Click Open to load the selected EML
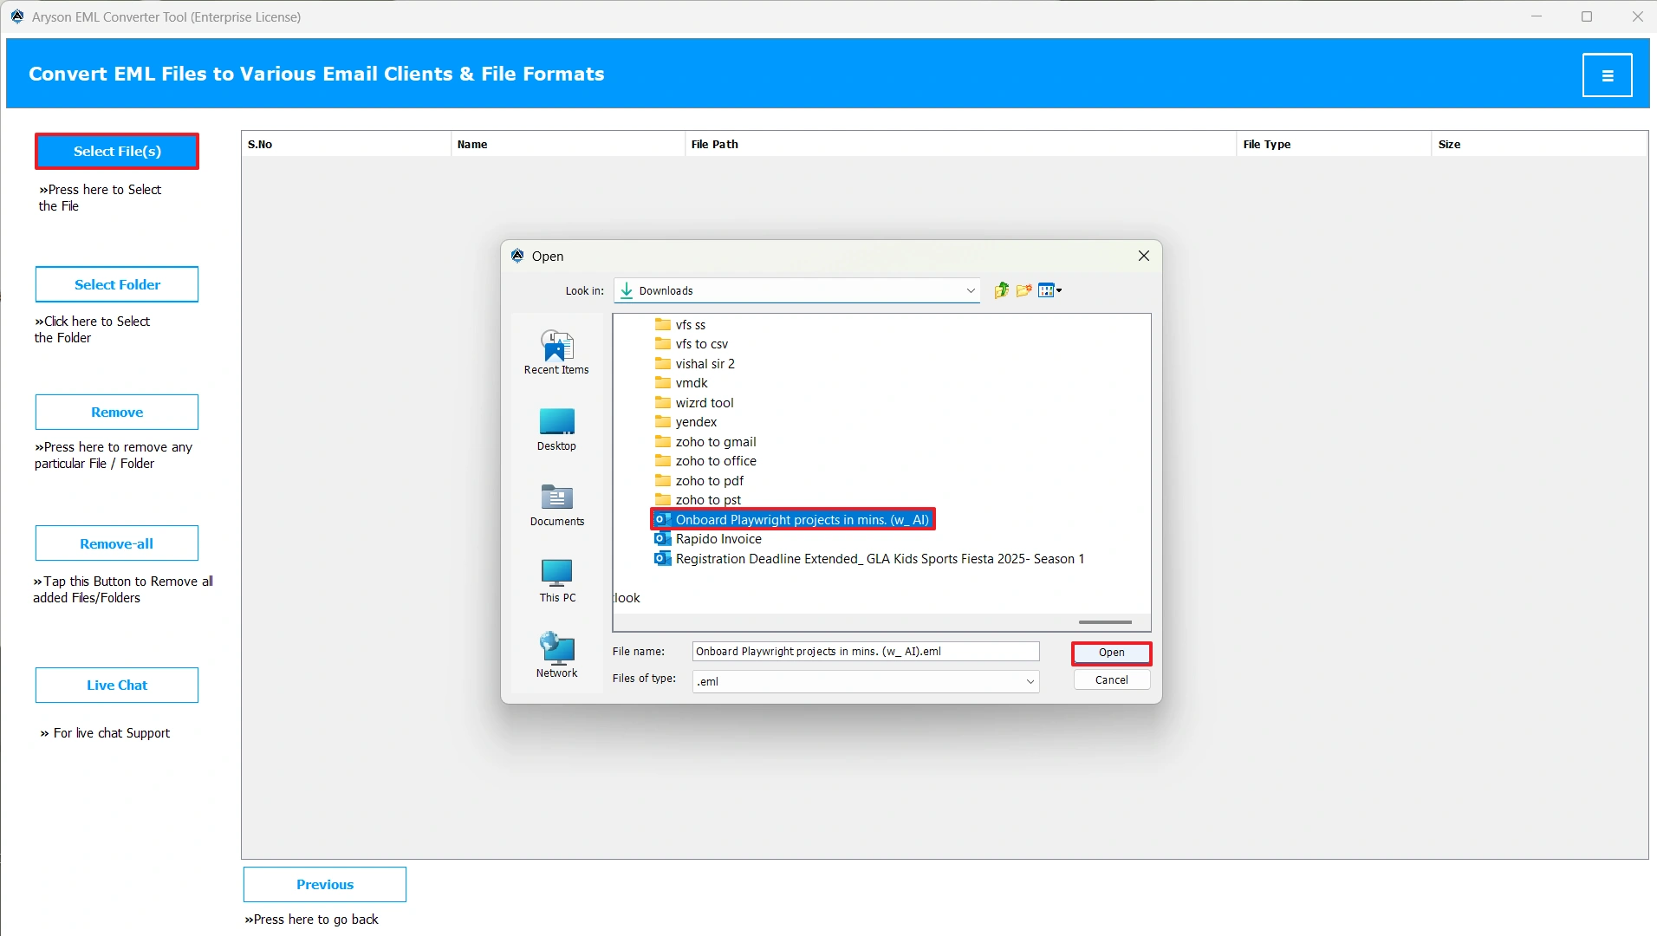The width and height of the screenshot is (1657, 936). (1110, 653)
